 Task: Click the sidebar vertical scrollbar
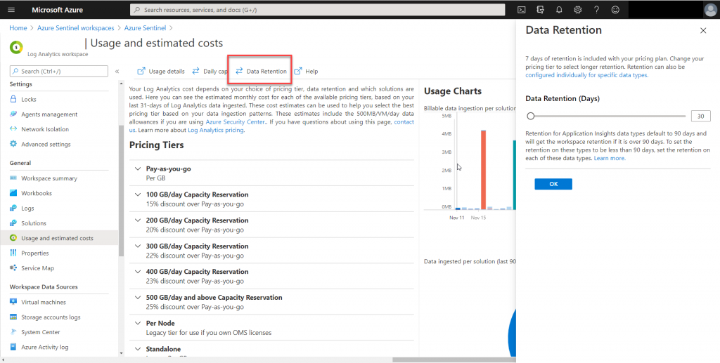(121, 191)
